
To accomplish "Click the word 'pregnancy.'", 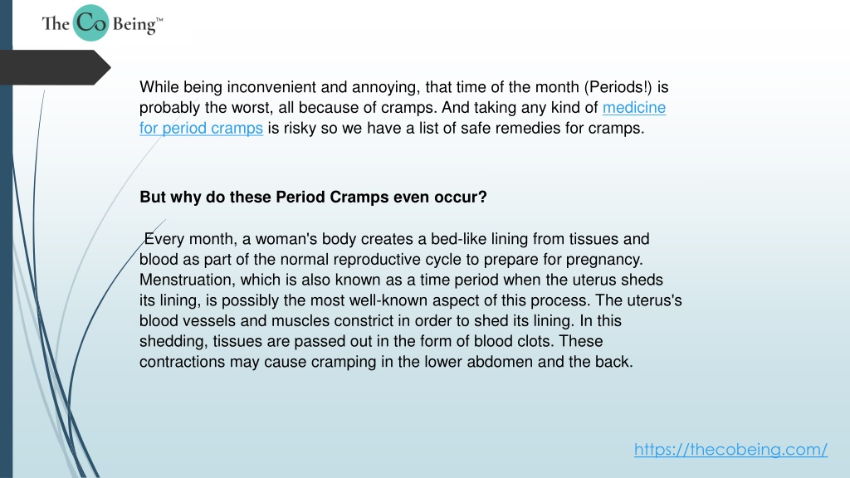I will pos(604,260).
